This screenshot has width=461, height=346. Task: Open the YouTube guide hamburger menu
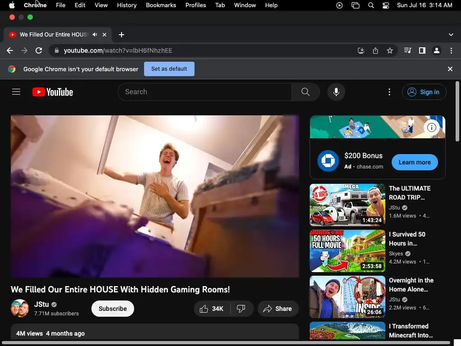click(16, 92)
